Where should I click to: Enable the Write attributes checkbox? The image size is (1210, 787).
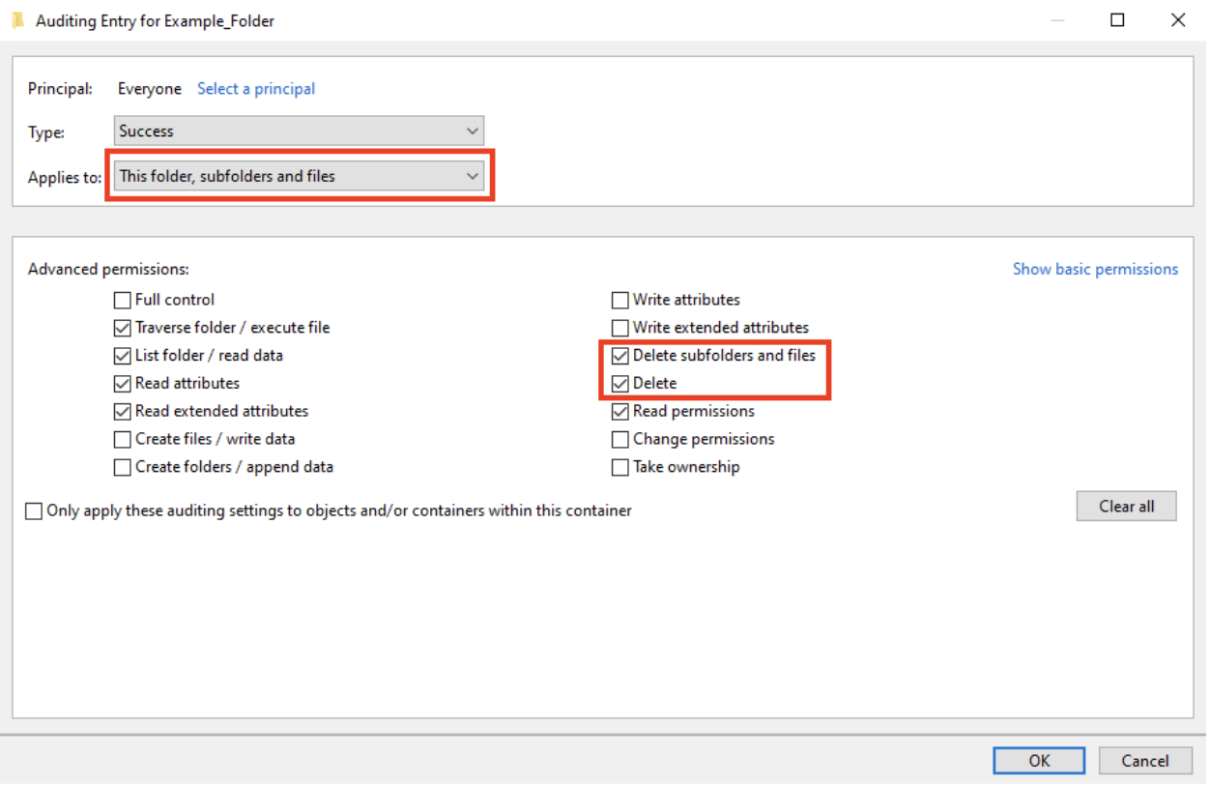point(619,300)
